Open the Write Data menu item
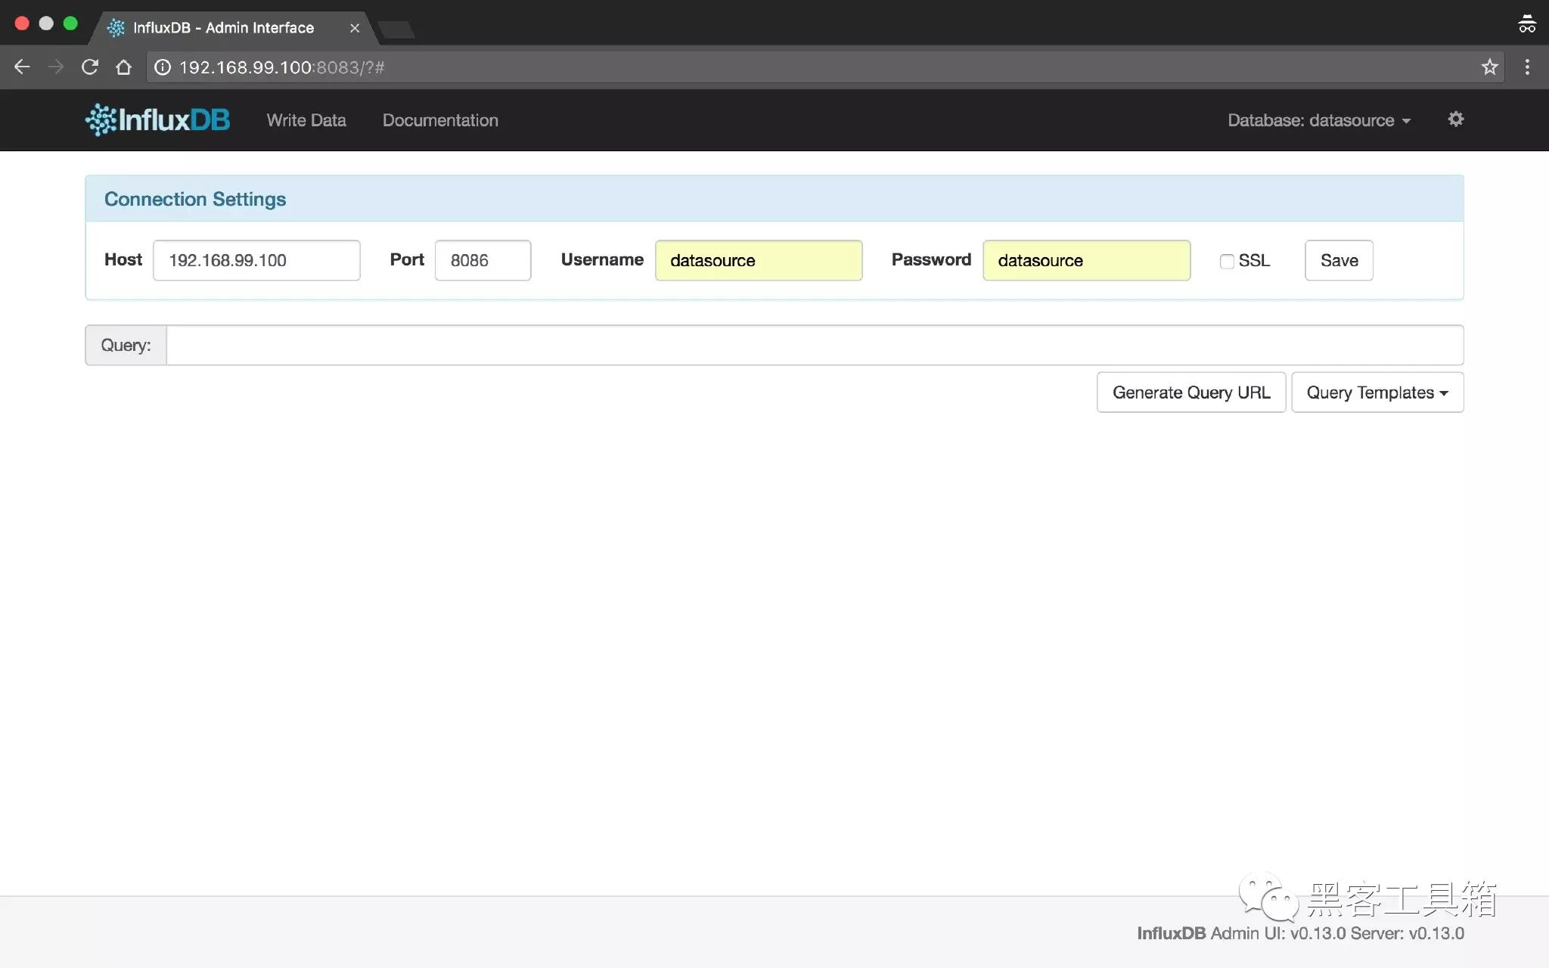 click(x=306, y=120)
